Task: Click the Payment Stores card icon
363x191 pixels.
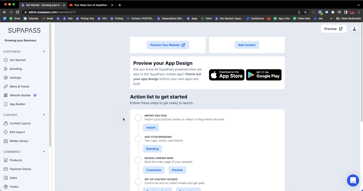Action: (x=6, y=169)
